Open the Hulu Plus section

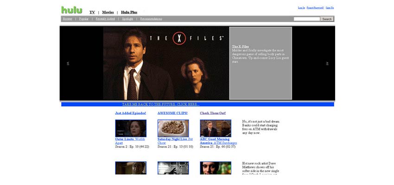click(x=129, y=12)
